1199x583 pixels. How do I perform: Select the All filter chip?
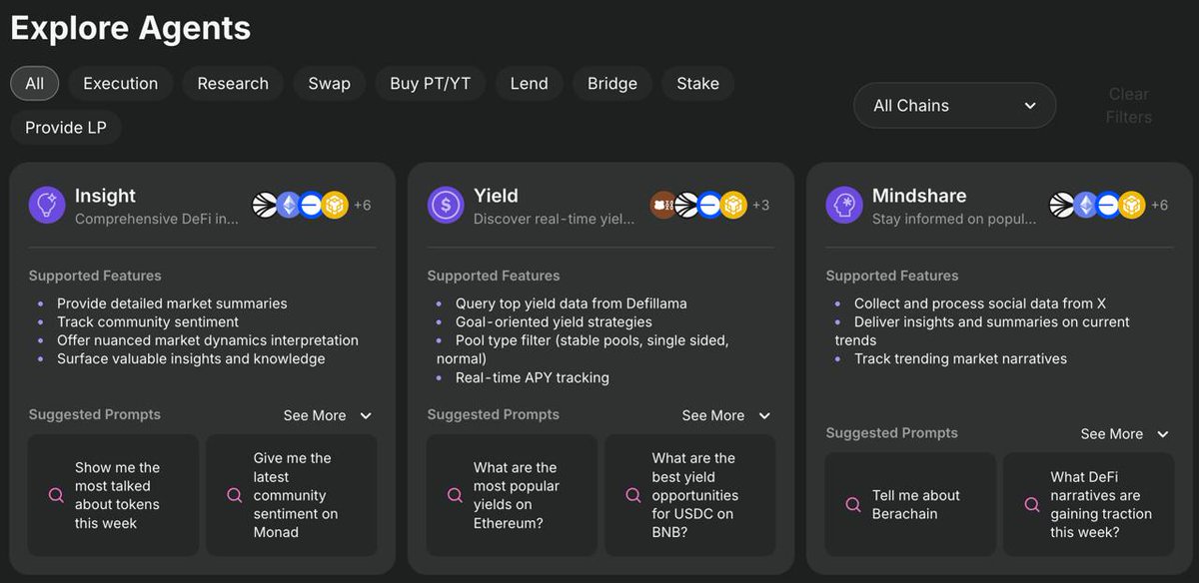click(x=35, y=84)
